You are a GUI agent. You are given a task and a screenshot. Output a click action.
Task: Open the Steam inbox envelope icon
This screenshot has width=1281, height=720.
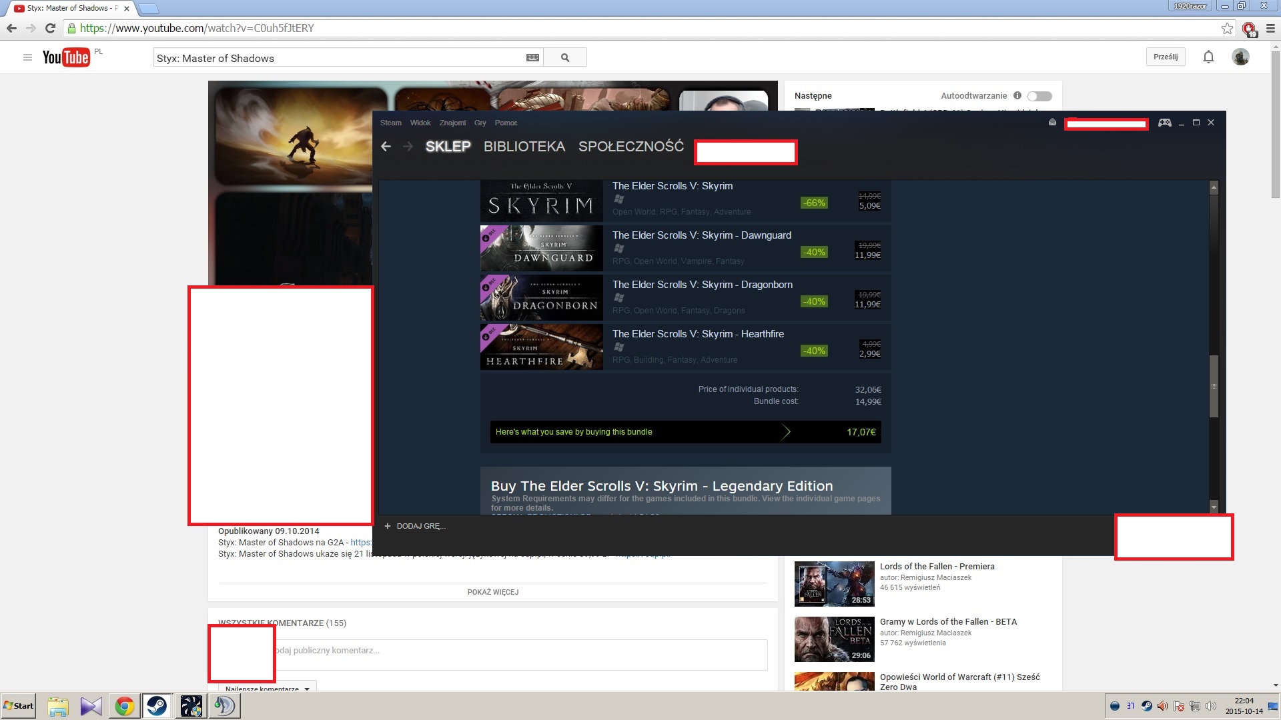click(x=1052, y=123)
